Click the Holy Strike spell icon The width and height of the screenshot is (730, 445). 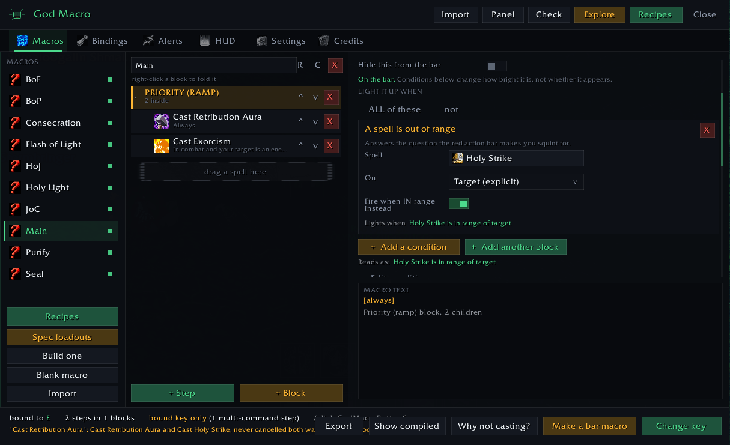click(458, 158)
